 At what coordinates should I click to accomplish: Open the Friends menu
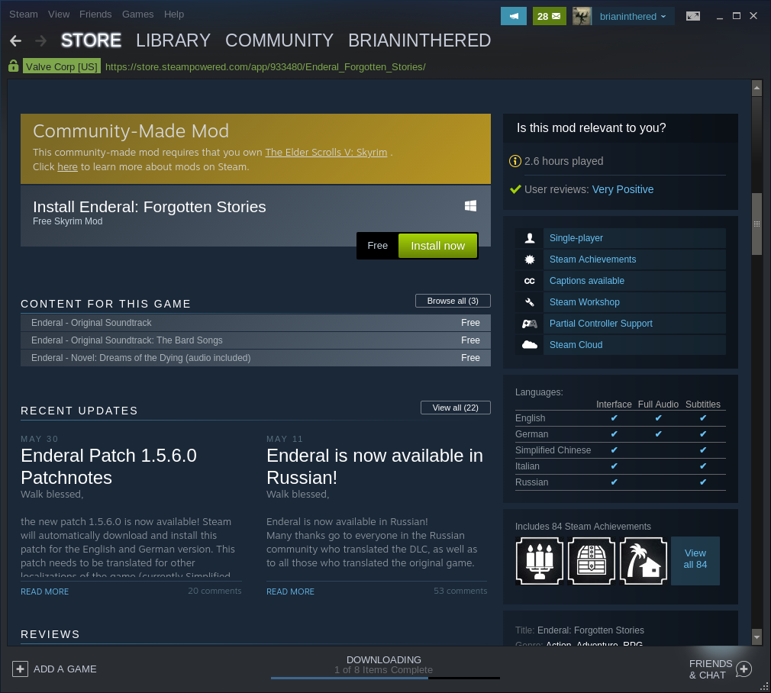(x=95, y=15)
